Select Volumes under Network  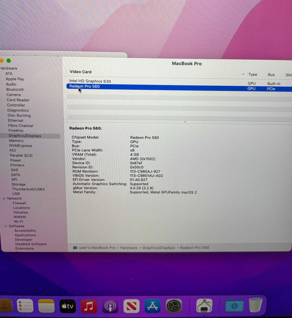click(x=21, y=212)
